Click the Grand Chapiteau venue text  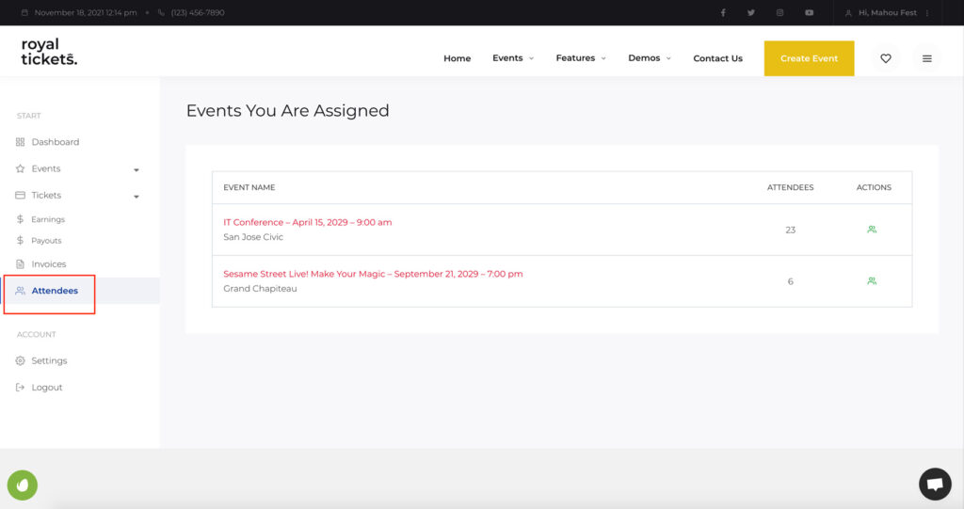[x=260, y=288]
